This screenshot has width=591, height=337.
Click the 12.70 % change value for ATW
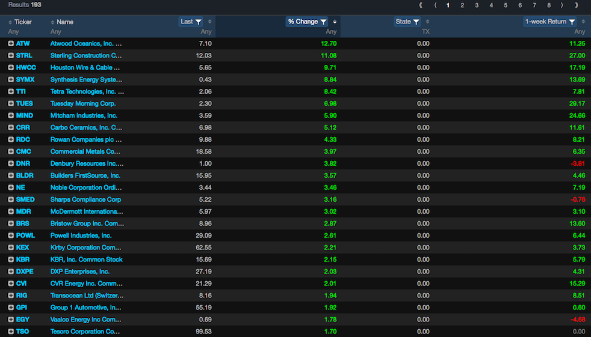coord(329,44)
